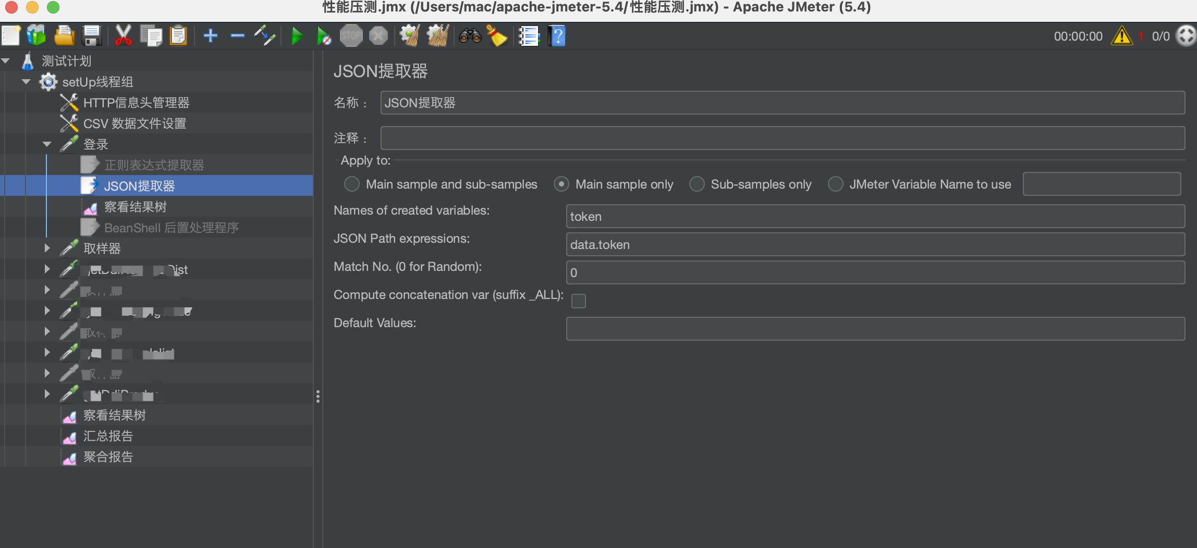Click Match No. input field
Viewport: 1197px width, 548px height.
click(875, 272)
